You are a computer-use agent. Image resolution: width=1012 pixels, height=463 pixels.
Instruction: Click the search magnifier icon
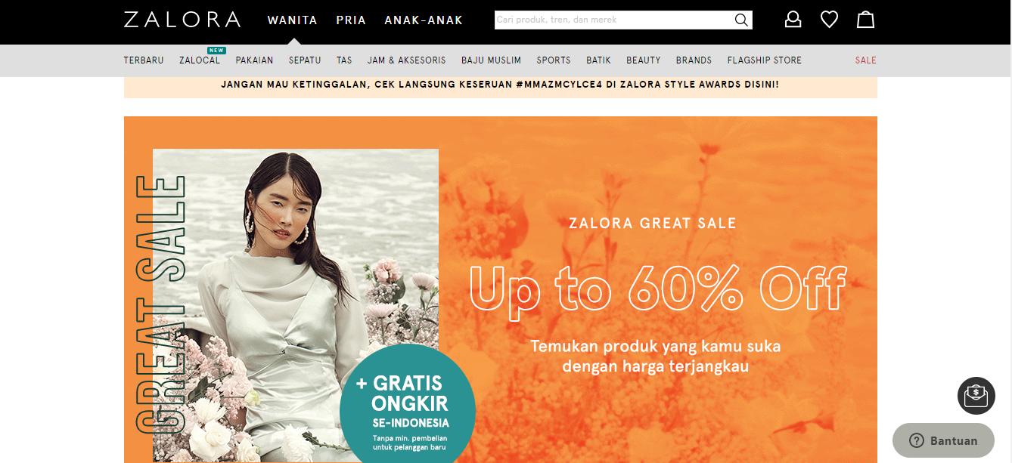(x=741, y=20)
